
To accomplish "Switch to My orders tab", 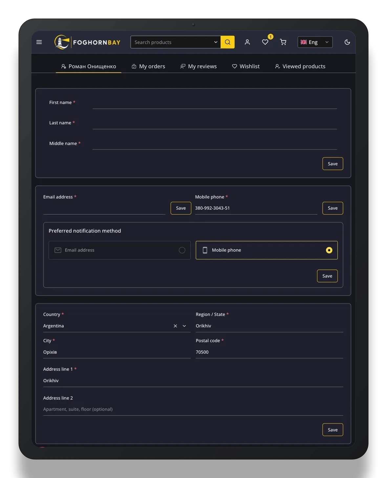I will pyautogui.click(x=148, y=66).
